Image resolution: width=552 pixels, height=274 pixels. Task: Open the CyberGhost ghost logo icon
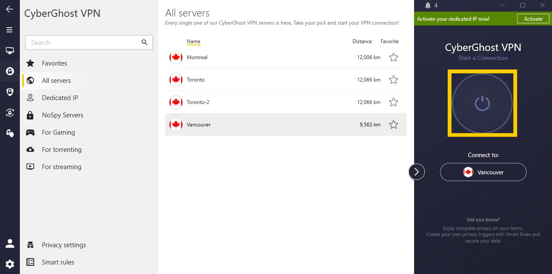tap(10, 71)
